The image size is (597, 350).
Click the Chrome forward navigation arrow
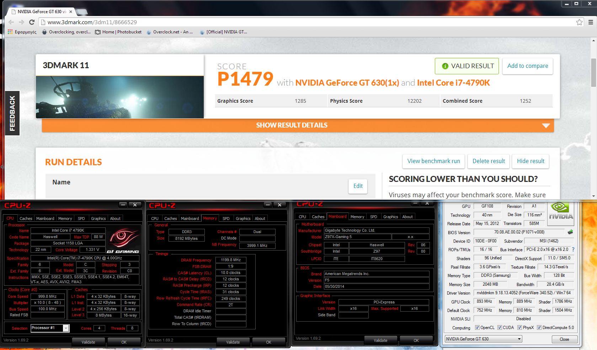tap(21, 22)
